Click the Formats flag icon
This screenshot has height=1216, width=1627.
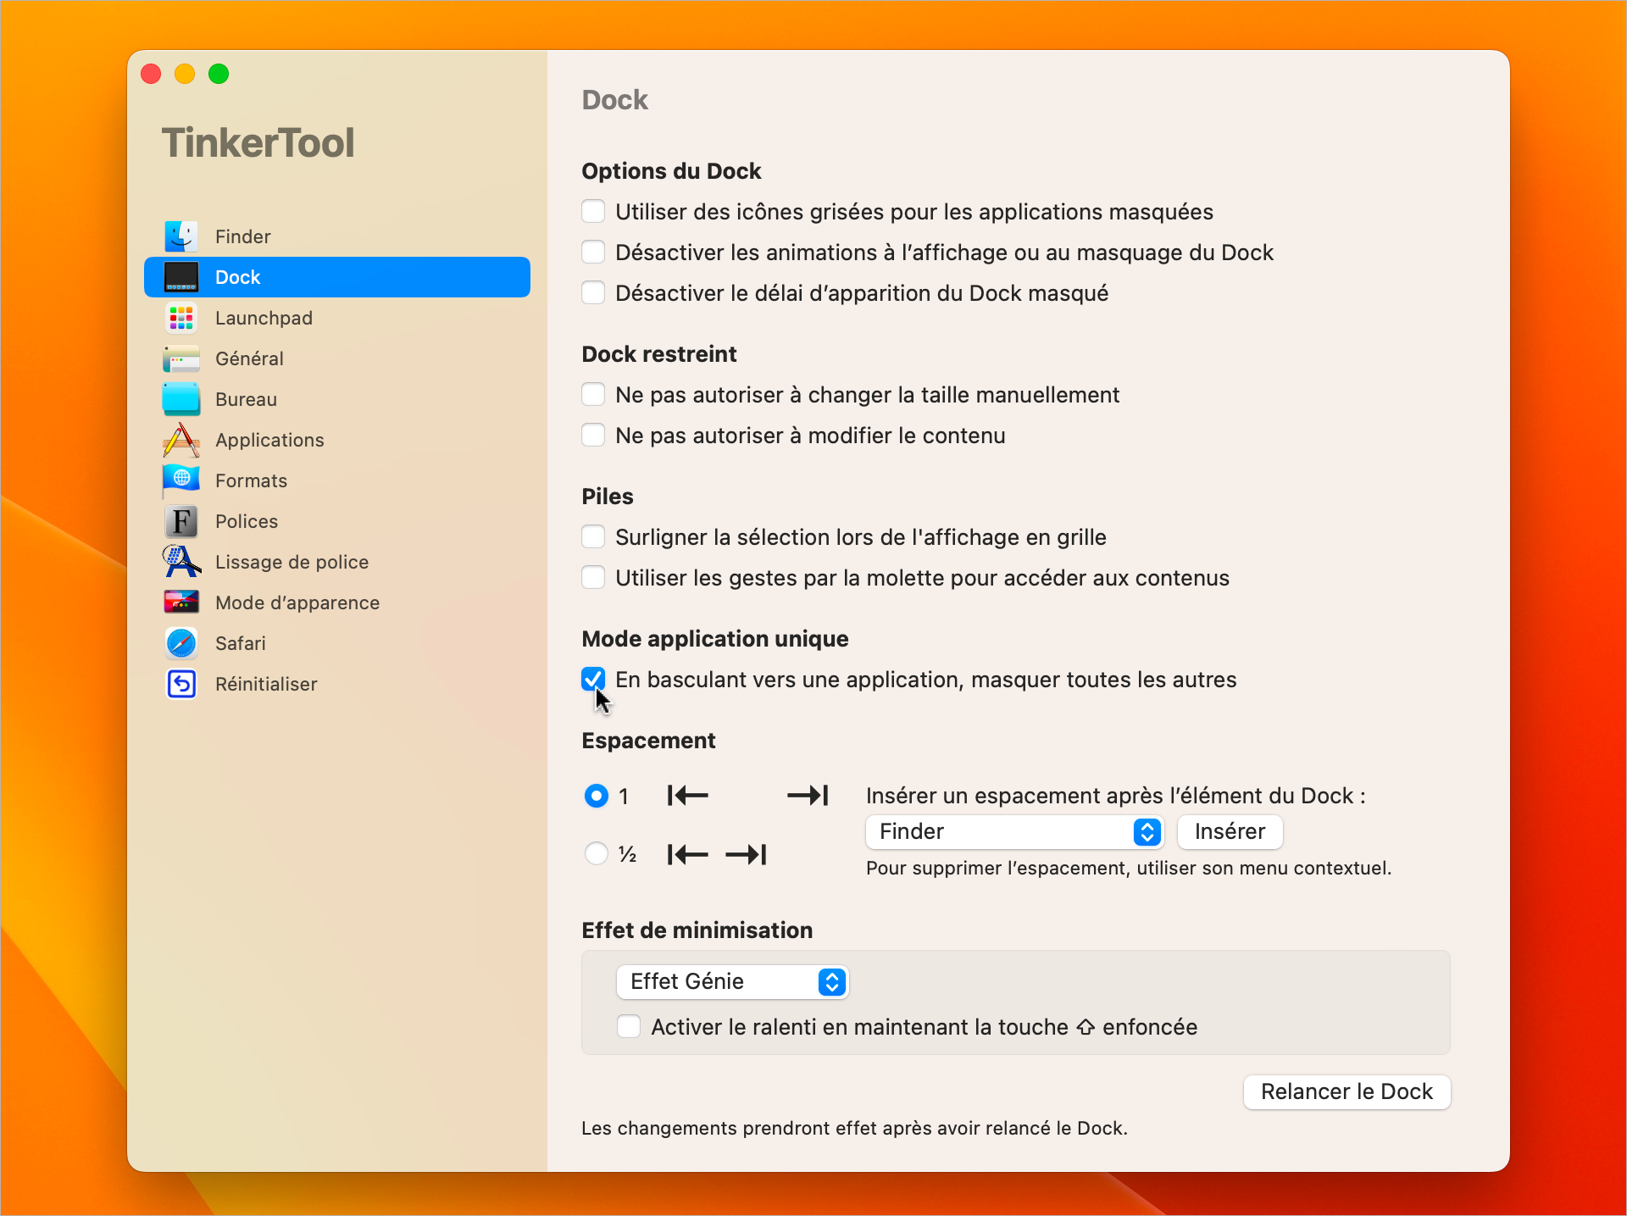tap(181, 480)
